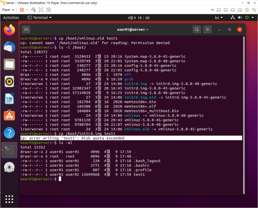Open the Files manager in the dock
This screenshot has height=208, width=258.
(x=9, y=64)
